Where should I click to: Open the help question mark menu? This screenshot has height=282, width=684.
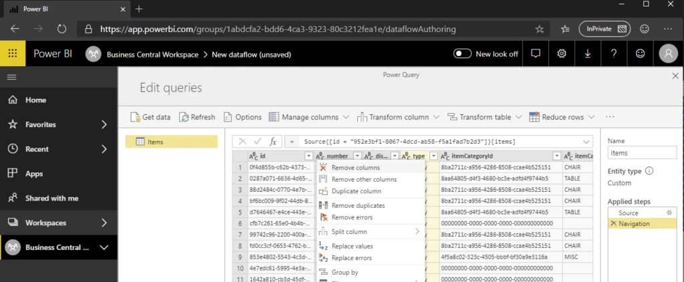(x=614, y=53)
